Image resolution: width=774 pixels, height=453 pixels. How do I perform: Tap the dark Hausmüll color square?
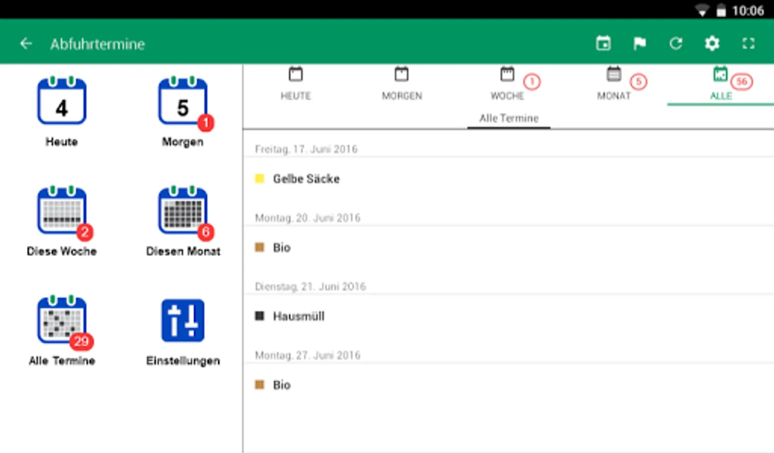[x=260, y=316]
